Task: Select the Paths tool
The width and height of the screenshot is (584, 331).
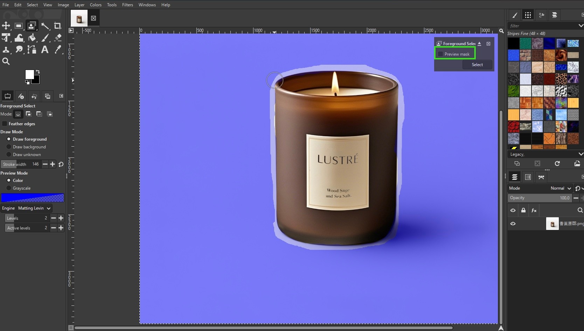Action: pos(32,49)
